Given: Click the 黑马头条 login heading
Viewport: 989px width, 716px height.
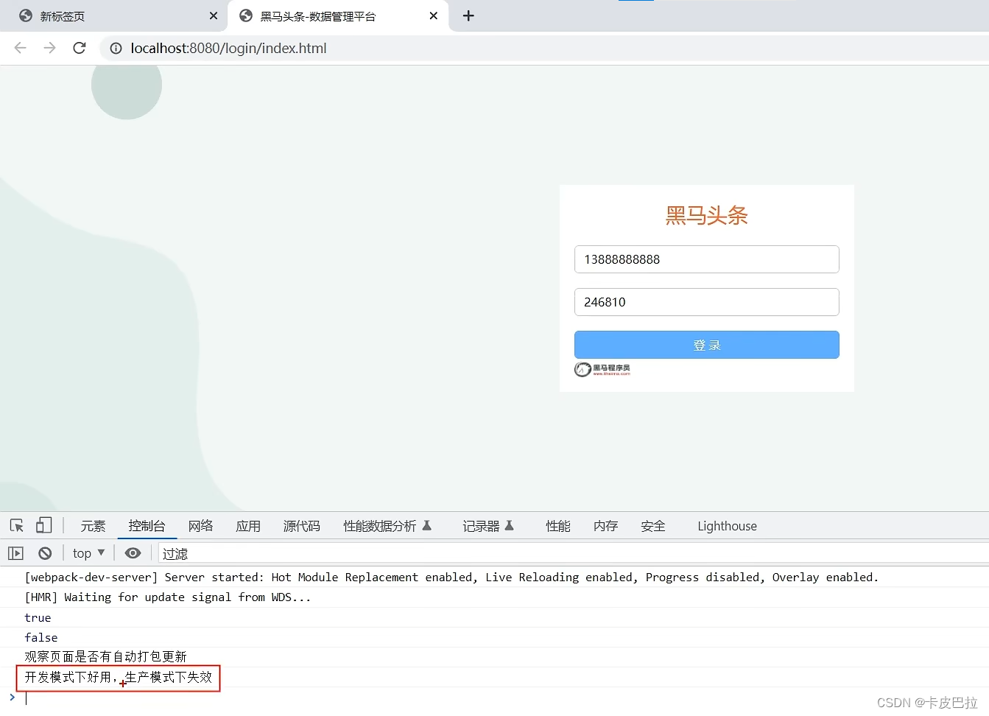Looking at the screenshot, I should point(706,215).
